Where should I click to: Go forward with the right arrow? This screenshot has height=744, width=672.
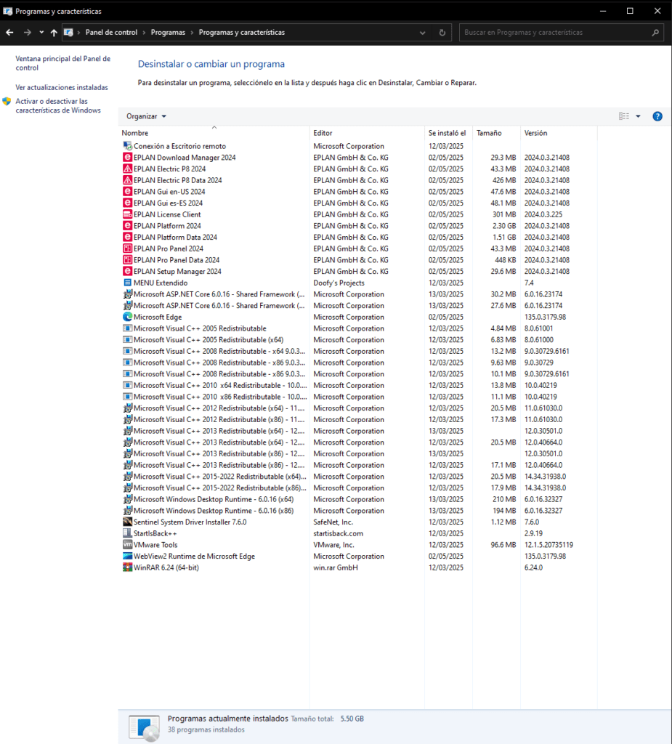pos(28,32)
